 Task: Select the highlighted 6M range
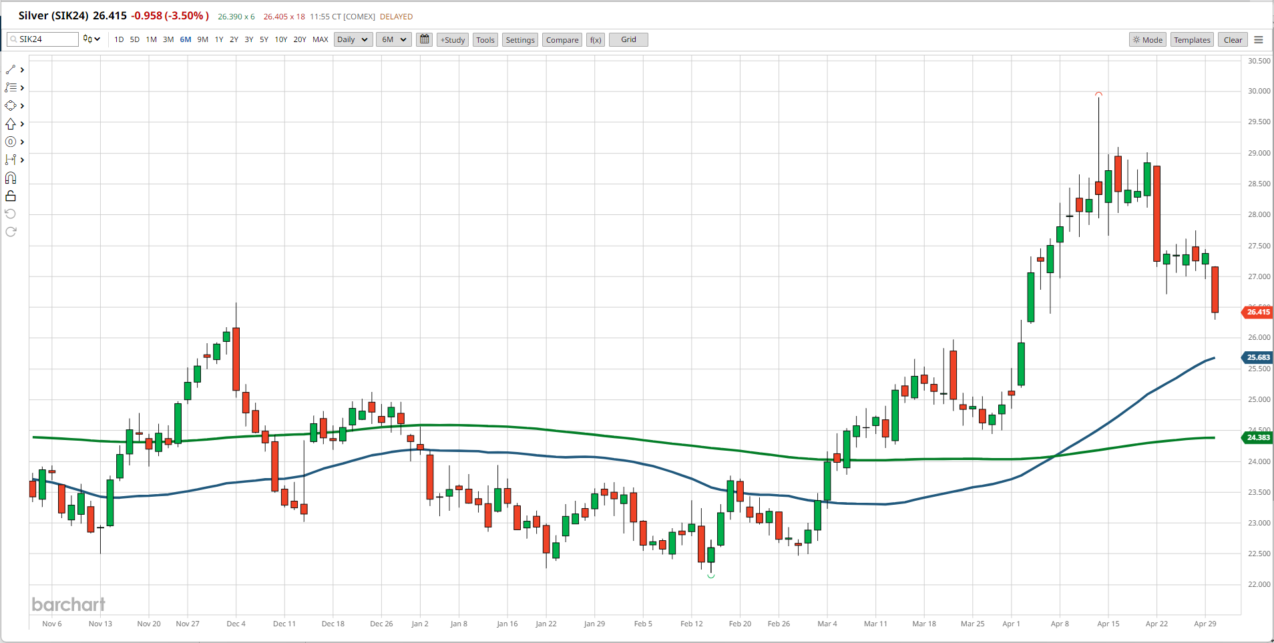coord(186,39)
